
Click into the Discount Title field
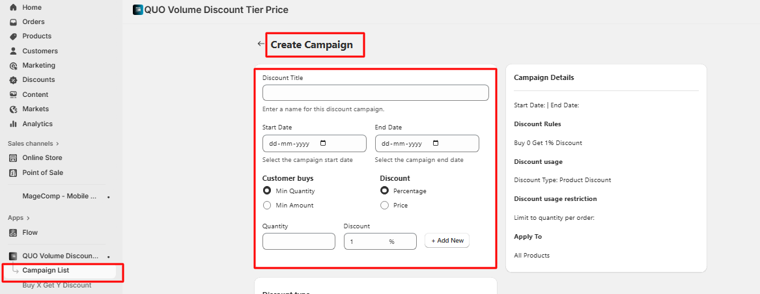375,93
